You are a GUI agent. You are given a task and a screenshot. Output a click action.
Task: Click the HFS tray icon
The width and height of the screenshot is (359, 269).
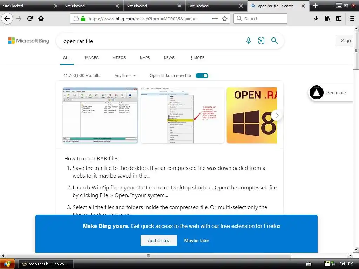327,264
